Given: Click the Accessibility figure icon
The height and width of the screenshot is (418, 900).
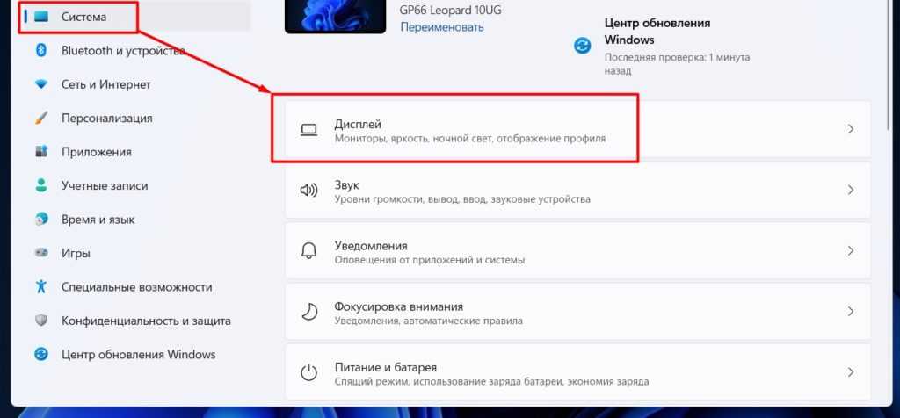Looking at the screenshot, I should point(40,286).
